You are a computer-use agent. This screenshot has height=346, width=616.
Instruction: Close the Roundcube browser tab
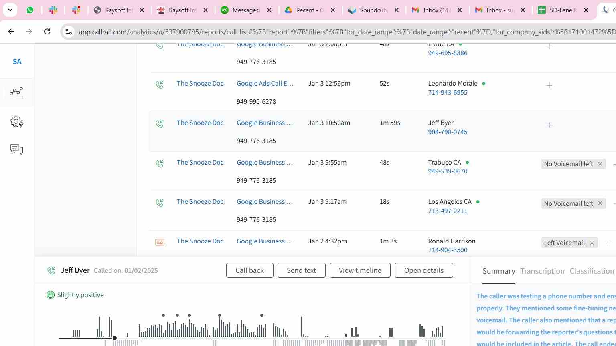coord(397,10)
